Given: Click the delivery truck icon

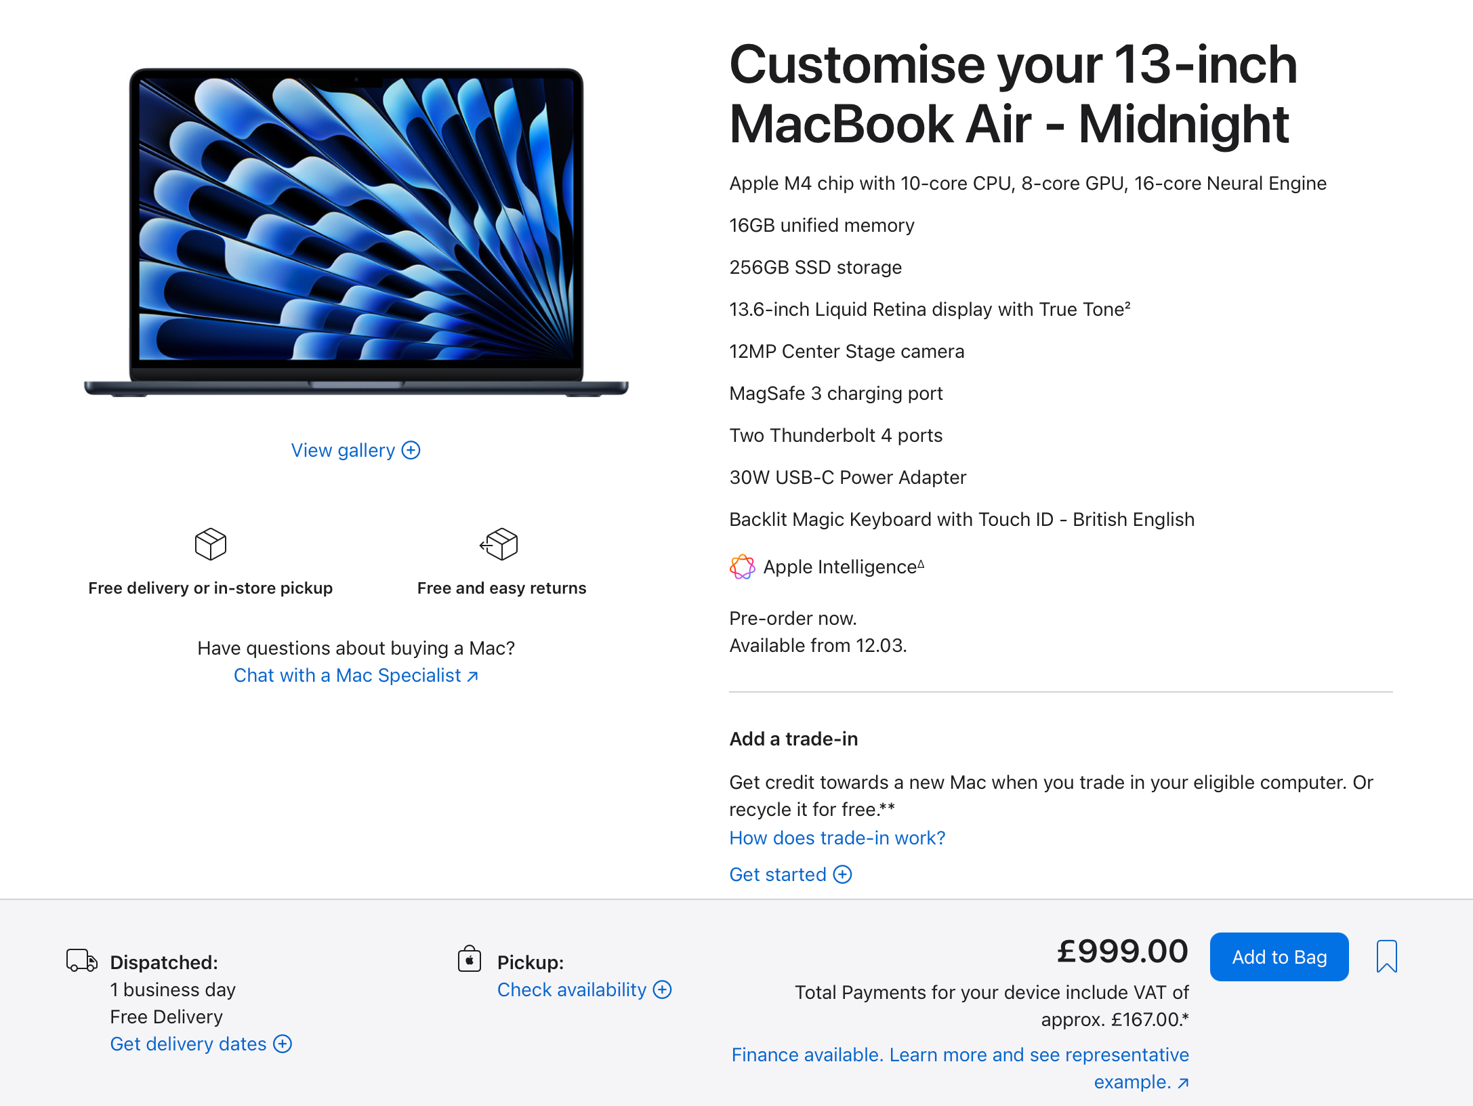Looking at the screenshot, I should (81, 960).
